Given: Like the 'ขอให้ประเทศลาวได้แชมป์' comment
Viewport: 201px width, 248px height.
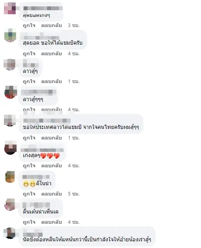Looking at the screenshot, I should pyautogui.click(x=29, y=138).
